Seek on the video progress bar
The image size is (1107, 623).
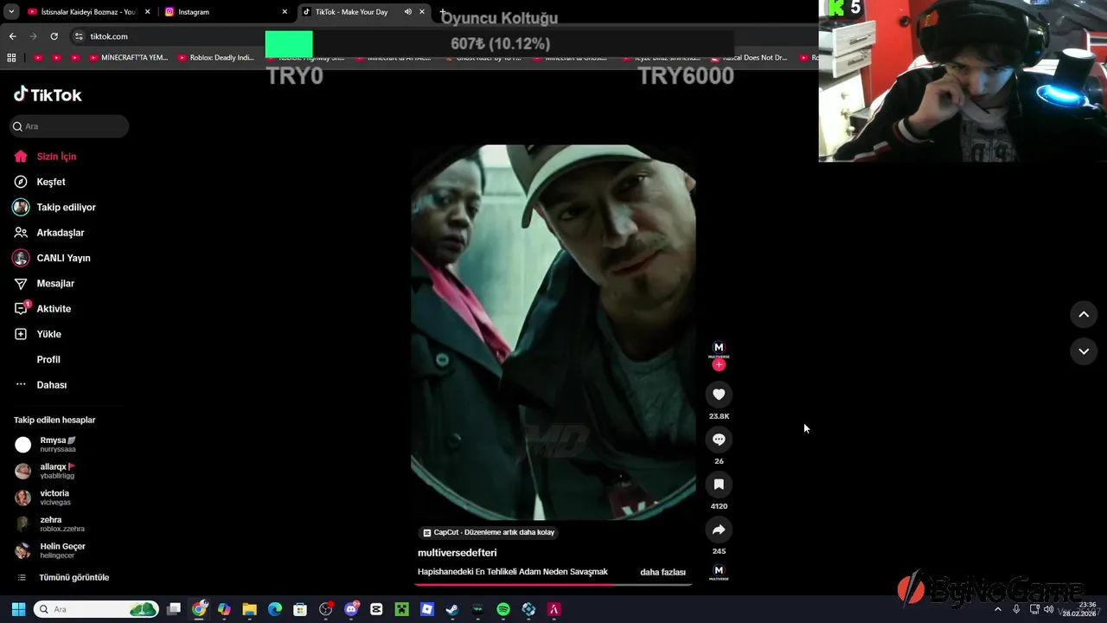[553, 585]
